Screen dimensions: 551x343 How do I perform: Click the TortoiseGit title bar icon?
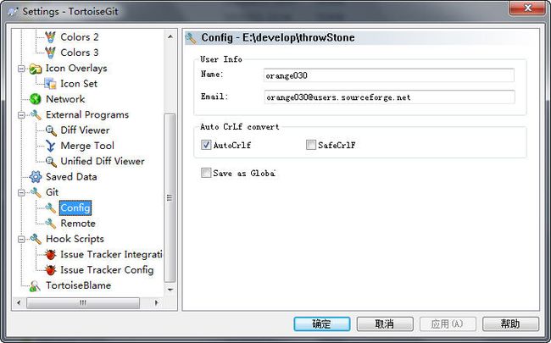pyautogui.click(x=13, y=12)
